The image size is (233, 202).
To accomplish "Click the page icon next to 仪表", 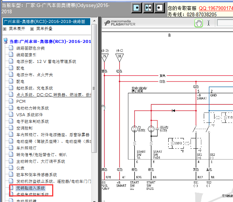I will click(11, 168).
